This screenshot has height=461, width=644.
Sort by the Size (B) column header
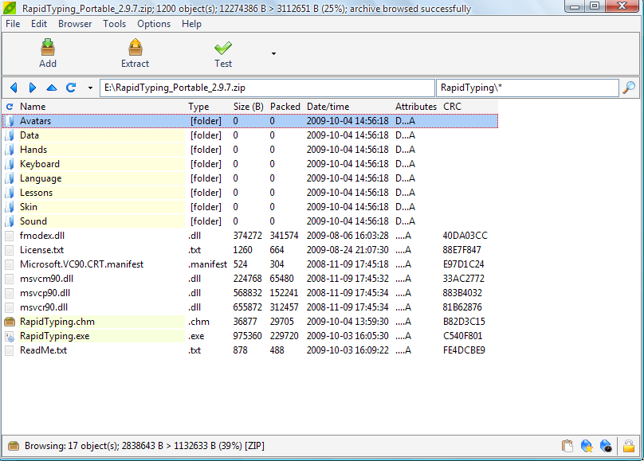point(249,107)
